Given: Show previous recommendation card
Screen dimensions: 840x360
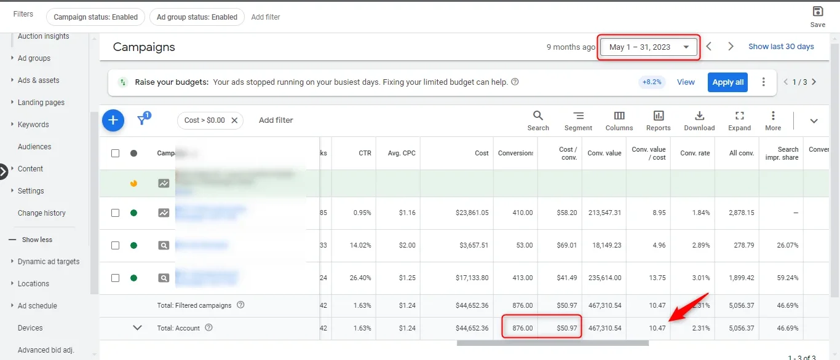Looking at the screenshot, I should [x=787, y=82].
